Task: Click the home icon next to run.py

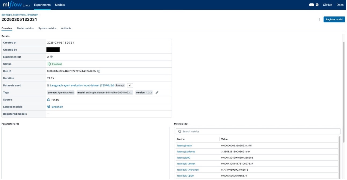Action: pyautogui.click(x=49, y=100)
